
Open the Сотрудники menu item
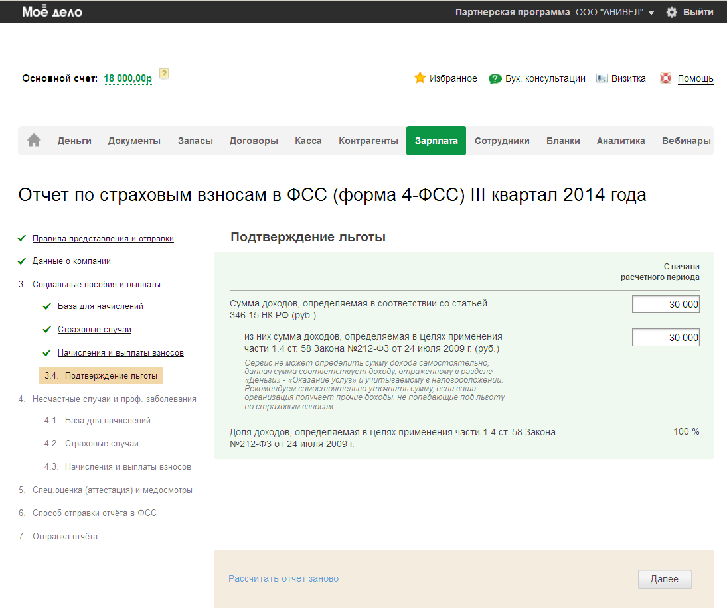[502, 141]
